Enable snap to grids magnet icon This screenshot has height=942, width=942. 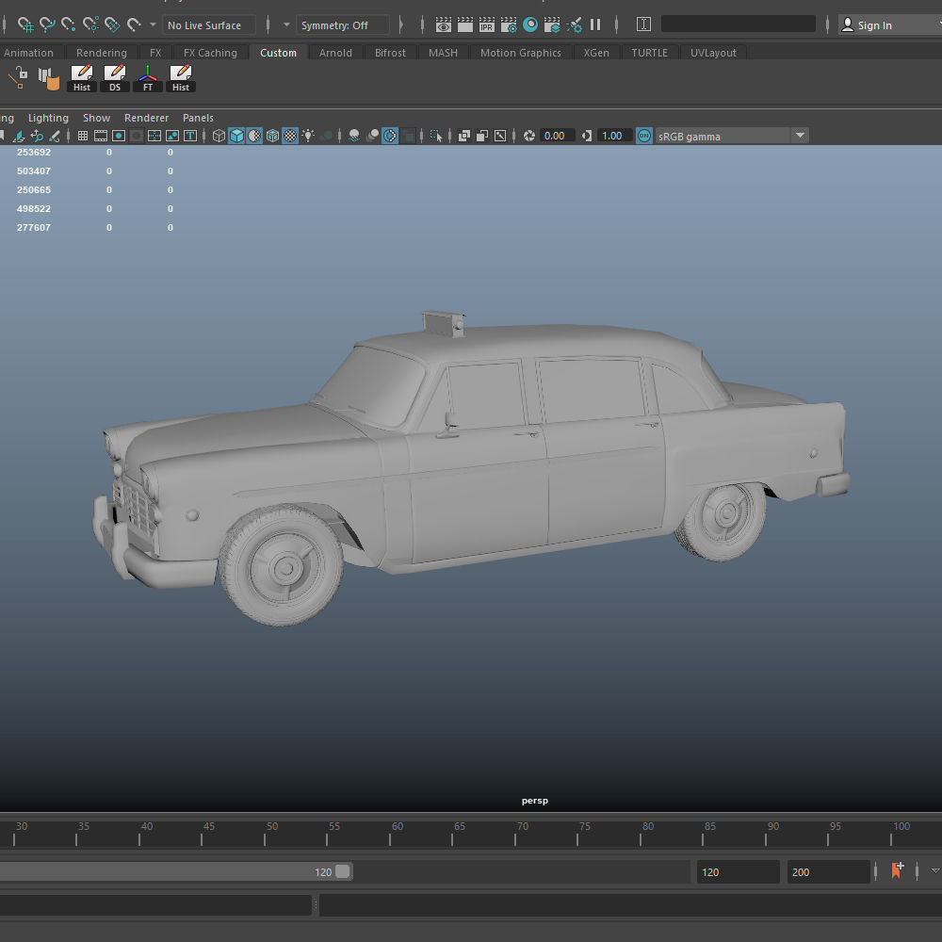coord(25,24)
